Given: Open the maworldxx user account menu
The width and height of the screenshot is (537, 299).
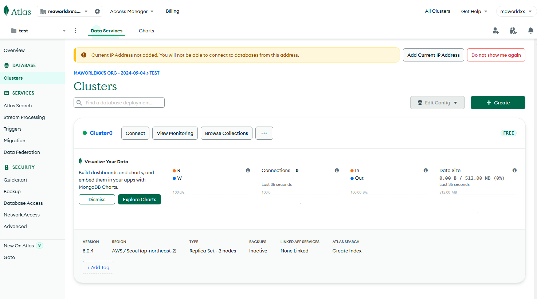Looking at the screenshot, I should (x=516, y=11).
